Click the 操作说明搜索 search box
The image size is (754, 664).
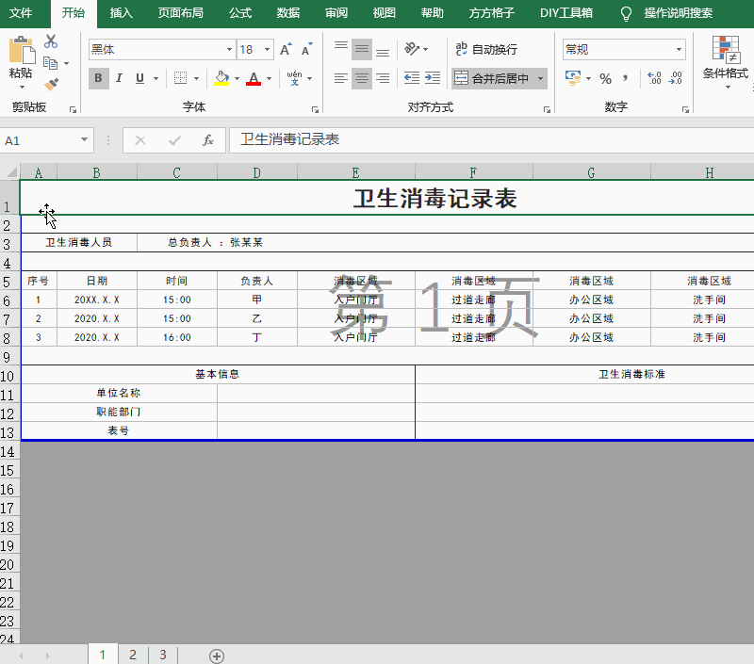pyautogui.click(x=678, y=13)
